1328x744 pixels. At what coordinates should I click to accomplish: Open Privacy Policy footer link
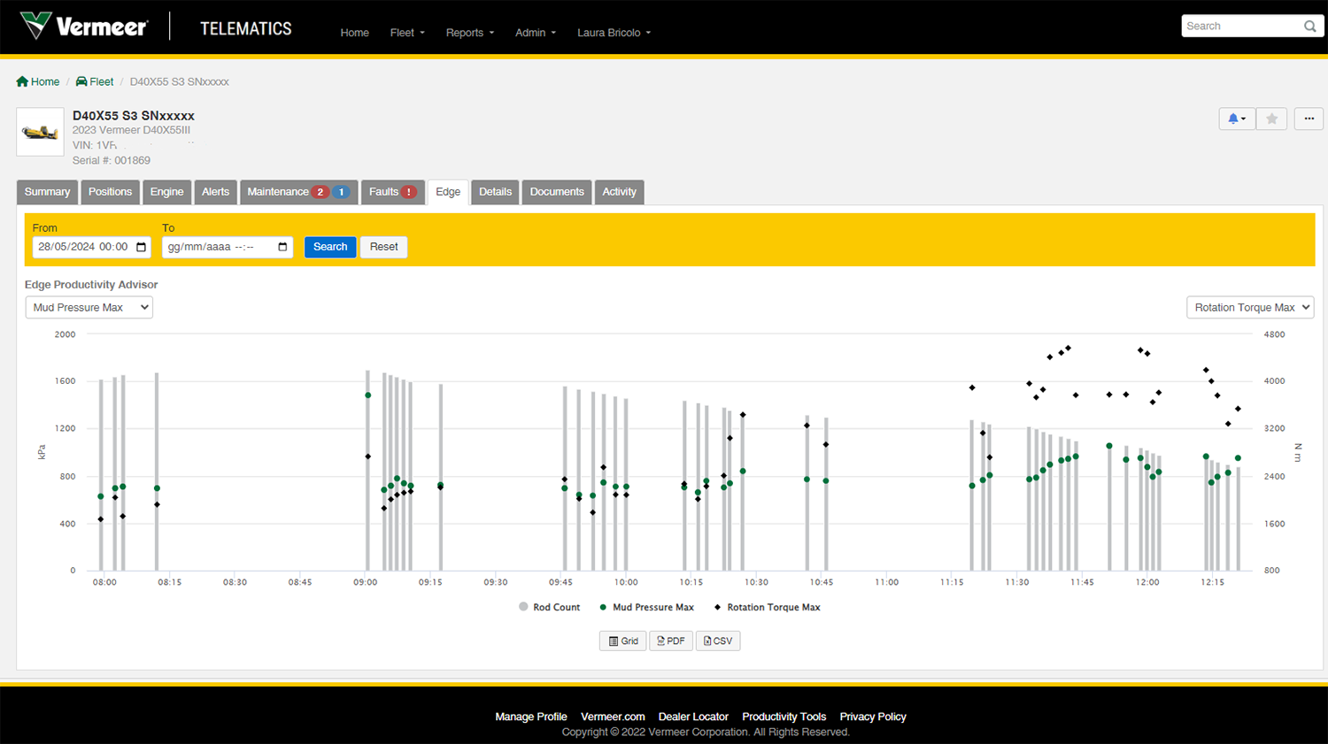873,717
